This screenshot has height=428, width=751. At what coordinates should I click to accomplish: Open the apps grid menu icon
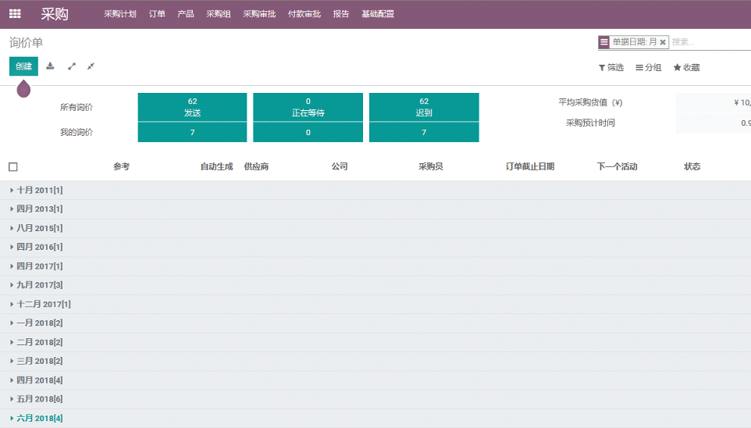pos(15,14)
